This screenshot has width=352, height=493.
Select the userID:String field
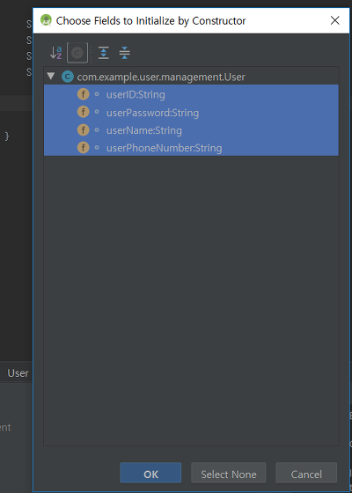click(191, 94)
